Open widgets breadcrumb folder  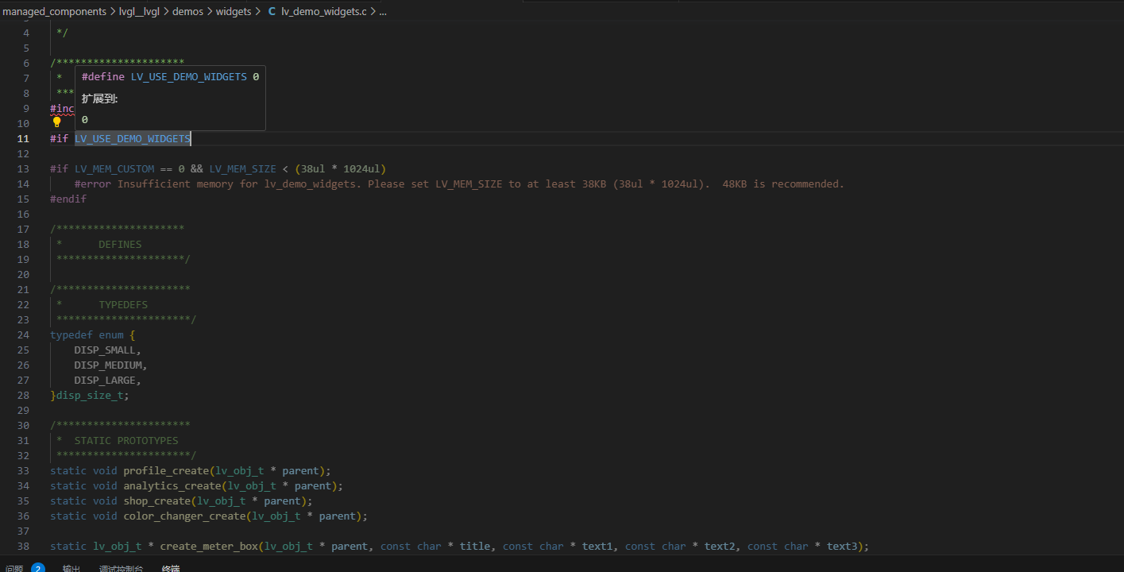click(x=234, y=12)
